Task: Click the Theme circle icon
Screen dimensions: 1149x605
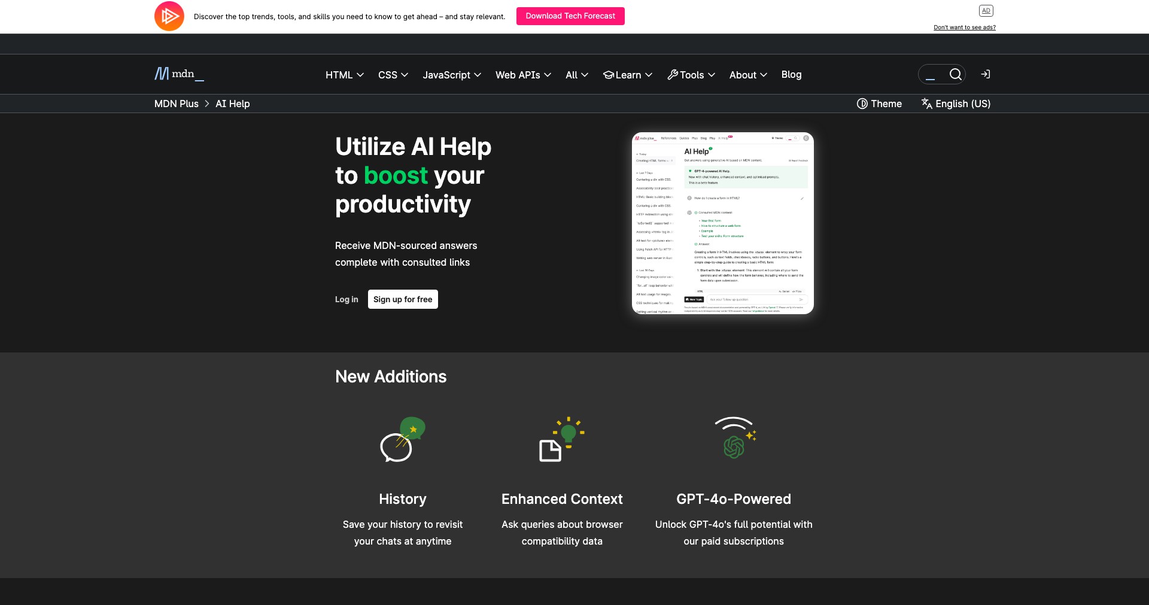Action: click(x=862, y=104)
